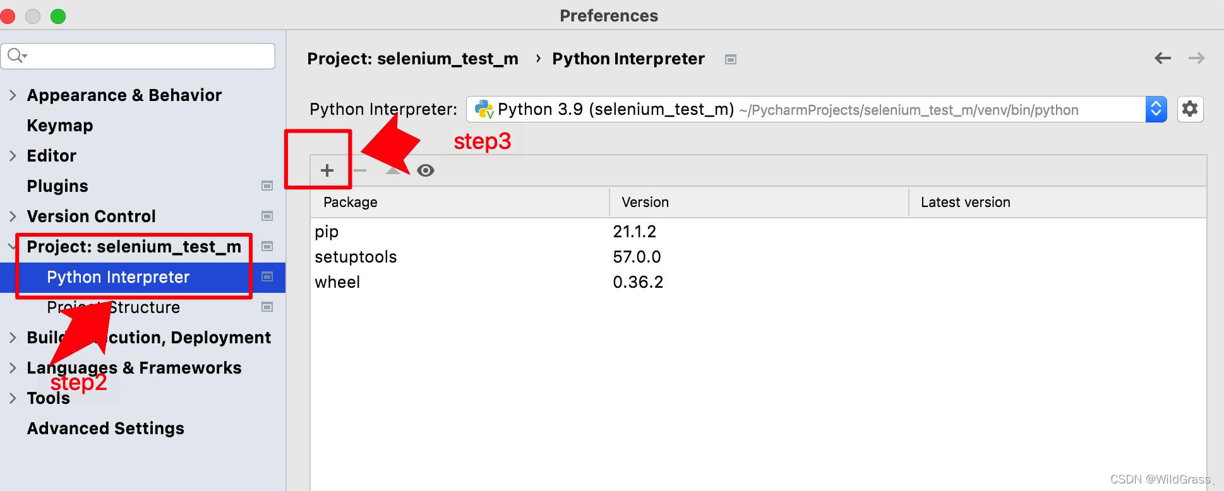Click the project-level icon next to Version Control
Viewport: 1224px width, 491px height.
(x=267, y=216)
